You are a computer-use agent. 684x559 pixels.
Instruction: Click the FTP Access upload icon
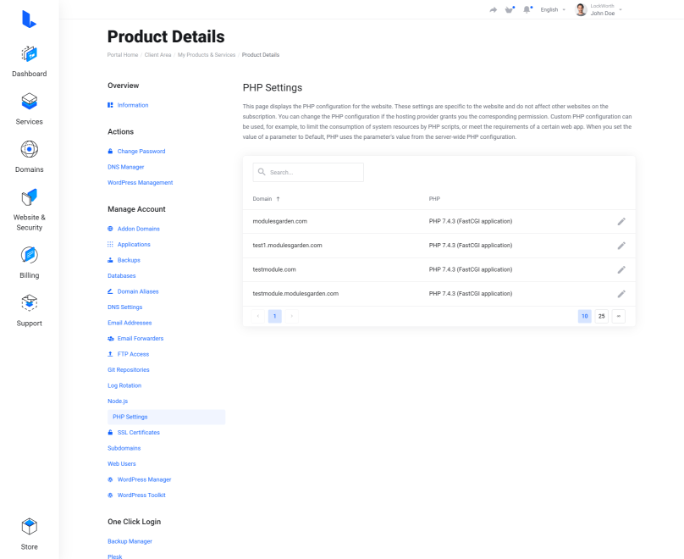tap(110, 354)
